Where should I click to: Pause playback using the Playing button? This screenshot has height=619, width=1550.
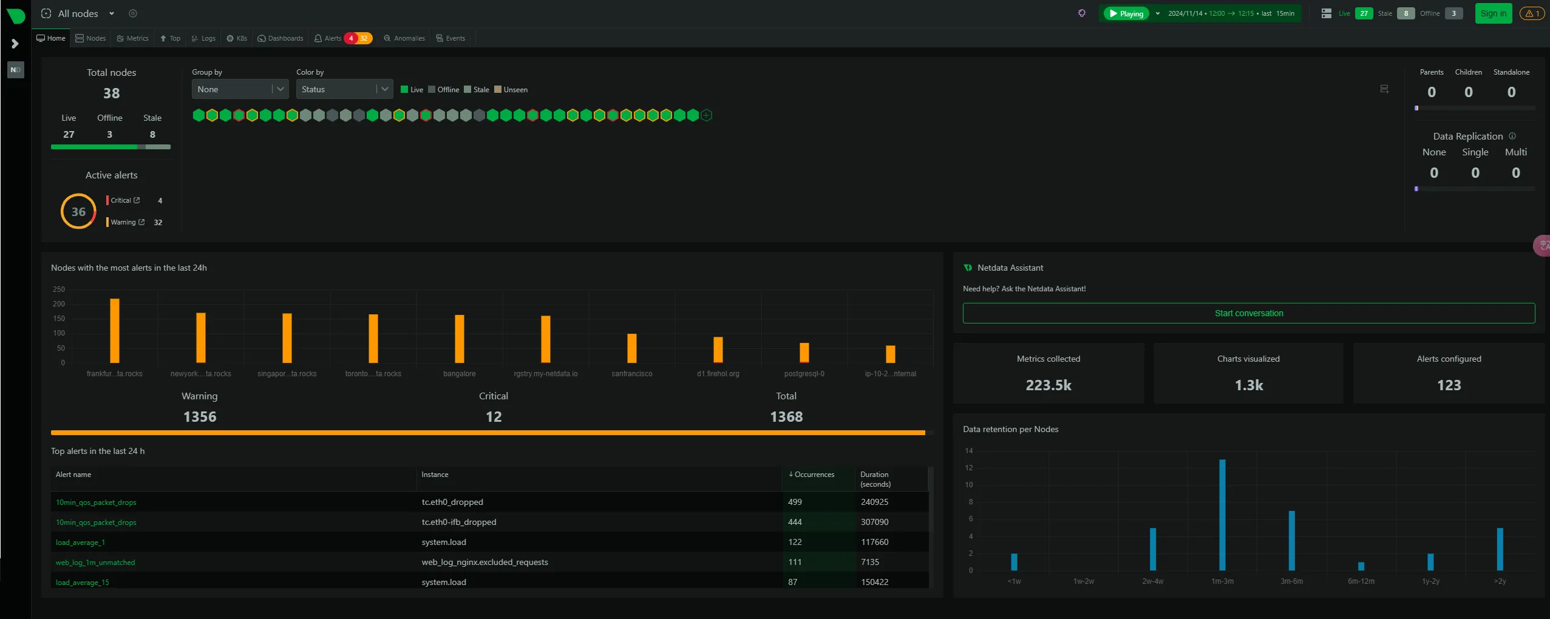[x=1126, y=13]
